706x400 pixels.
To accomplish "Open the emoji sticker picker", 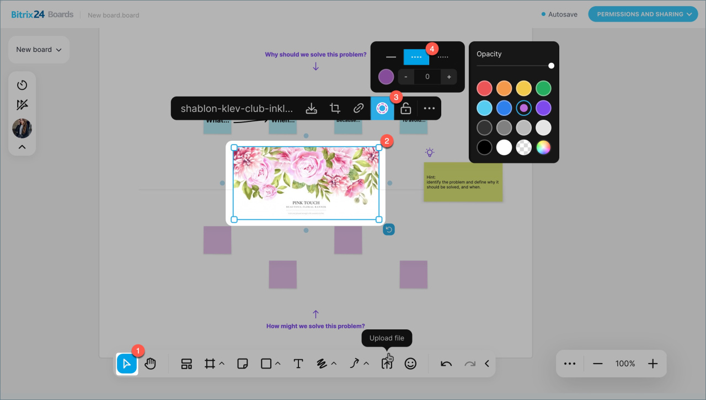I will pyautogui.click(x=410, y=364).
